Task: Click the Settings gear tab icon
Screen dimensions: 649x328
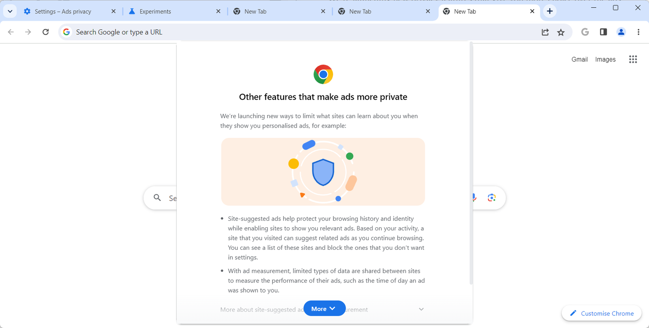Action: click(x=27, y=12)
